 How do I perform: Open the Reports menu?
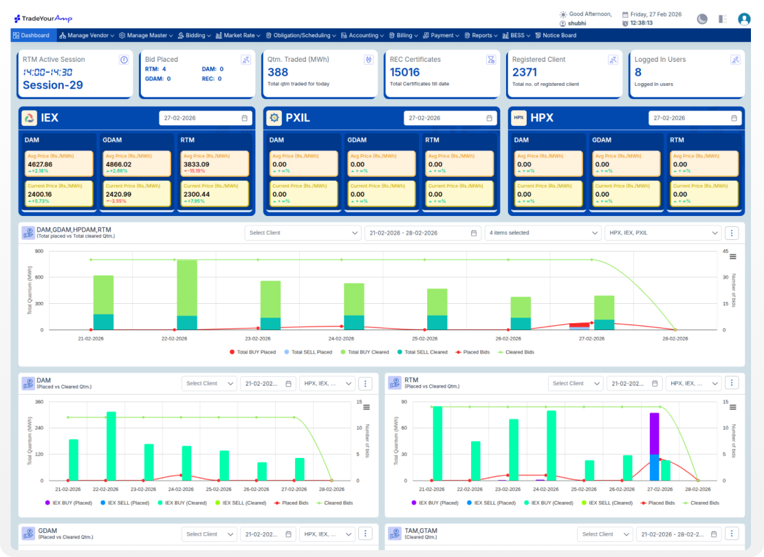[x=481, y=36]
